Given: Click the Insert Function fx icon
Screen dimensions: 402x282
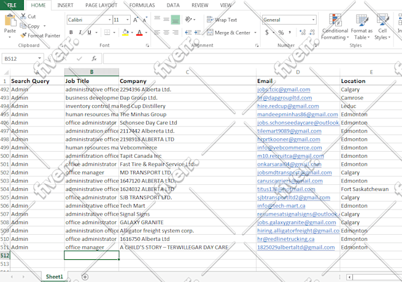Looking at the screenshot, I should tap(94, 58).
